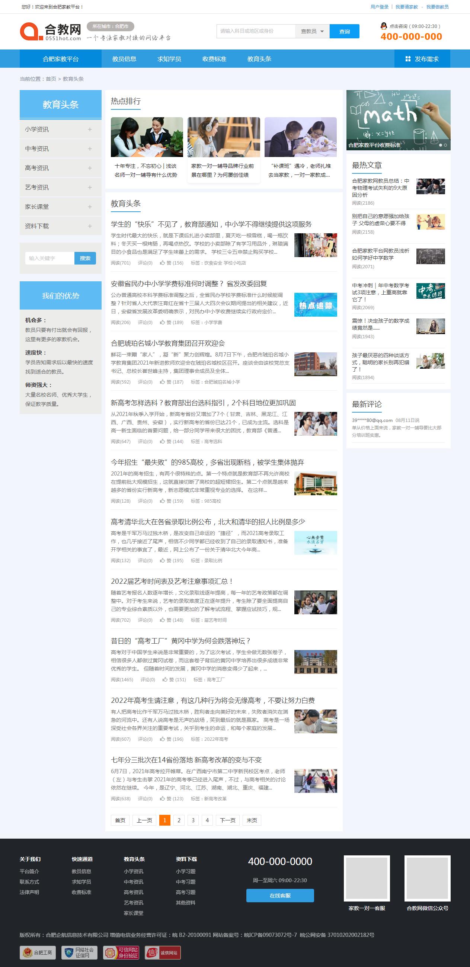Image resolution: width=470 pixels, height=967 pixels.
Task: Click the 我要请家教 link
Action: (407, 7)
